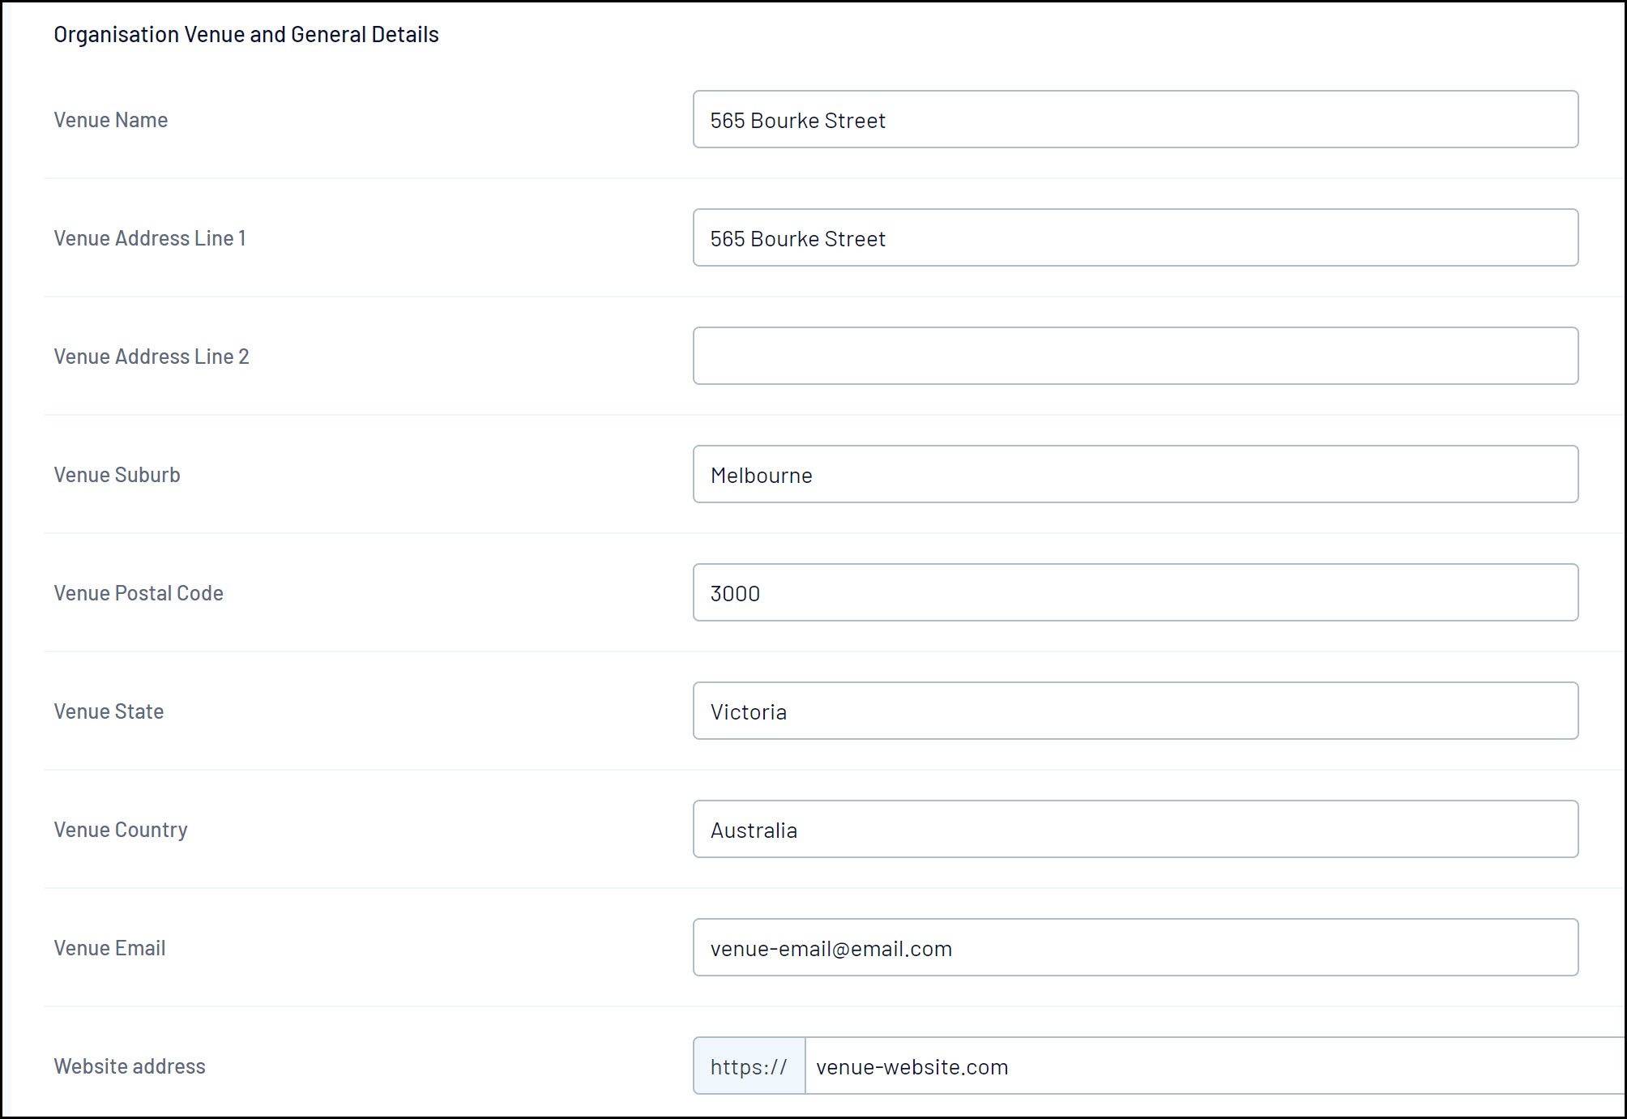Click the Venue Postal Code field

click(x=1134, y=592)
